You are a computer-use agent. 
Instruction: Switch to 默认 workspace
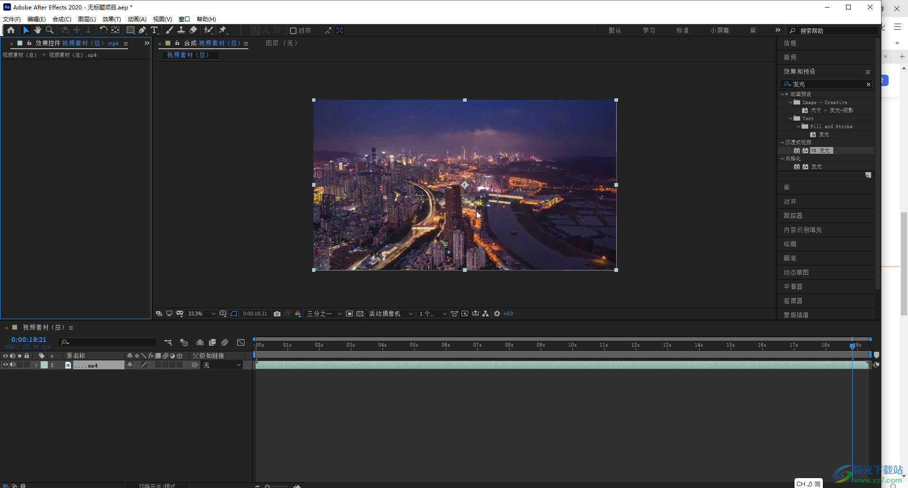pyautogui.click(x=615, y=31)
